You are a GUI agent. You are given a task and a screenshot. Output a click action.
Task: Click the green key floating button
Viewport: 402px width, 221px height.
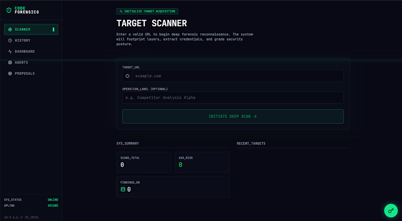tap(391, 211)
